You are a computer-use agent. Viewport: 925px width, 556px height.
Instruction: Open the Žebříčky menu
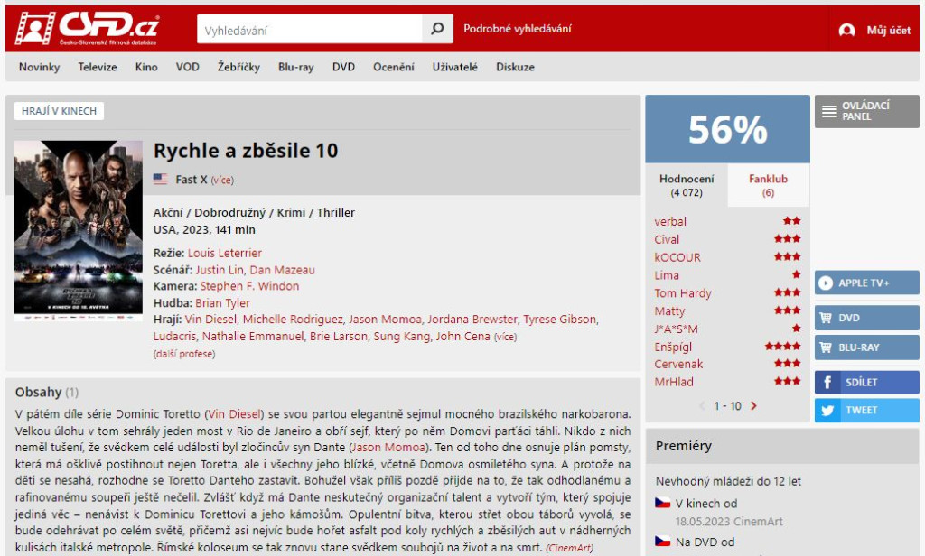click(238, 67)
